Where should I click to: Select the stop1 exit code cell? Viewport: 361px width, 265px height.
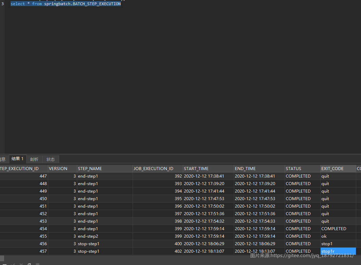coord(338,244)
